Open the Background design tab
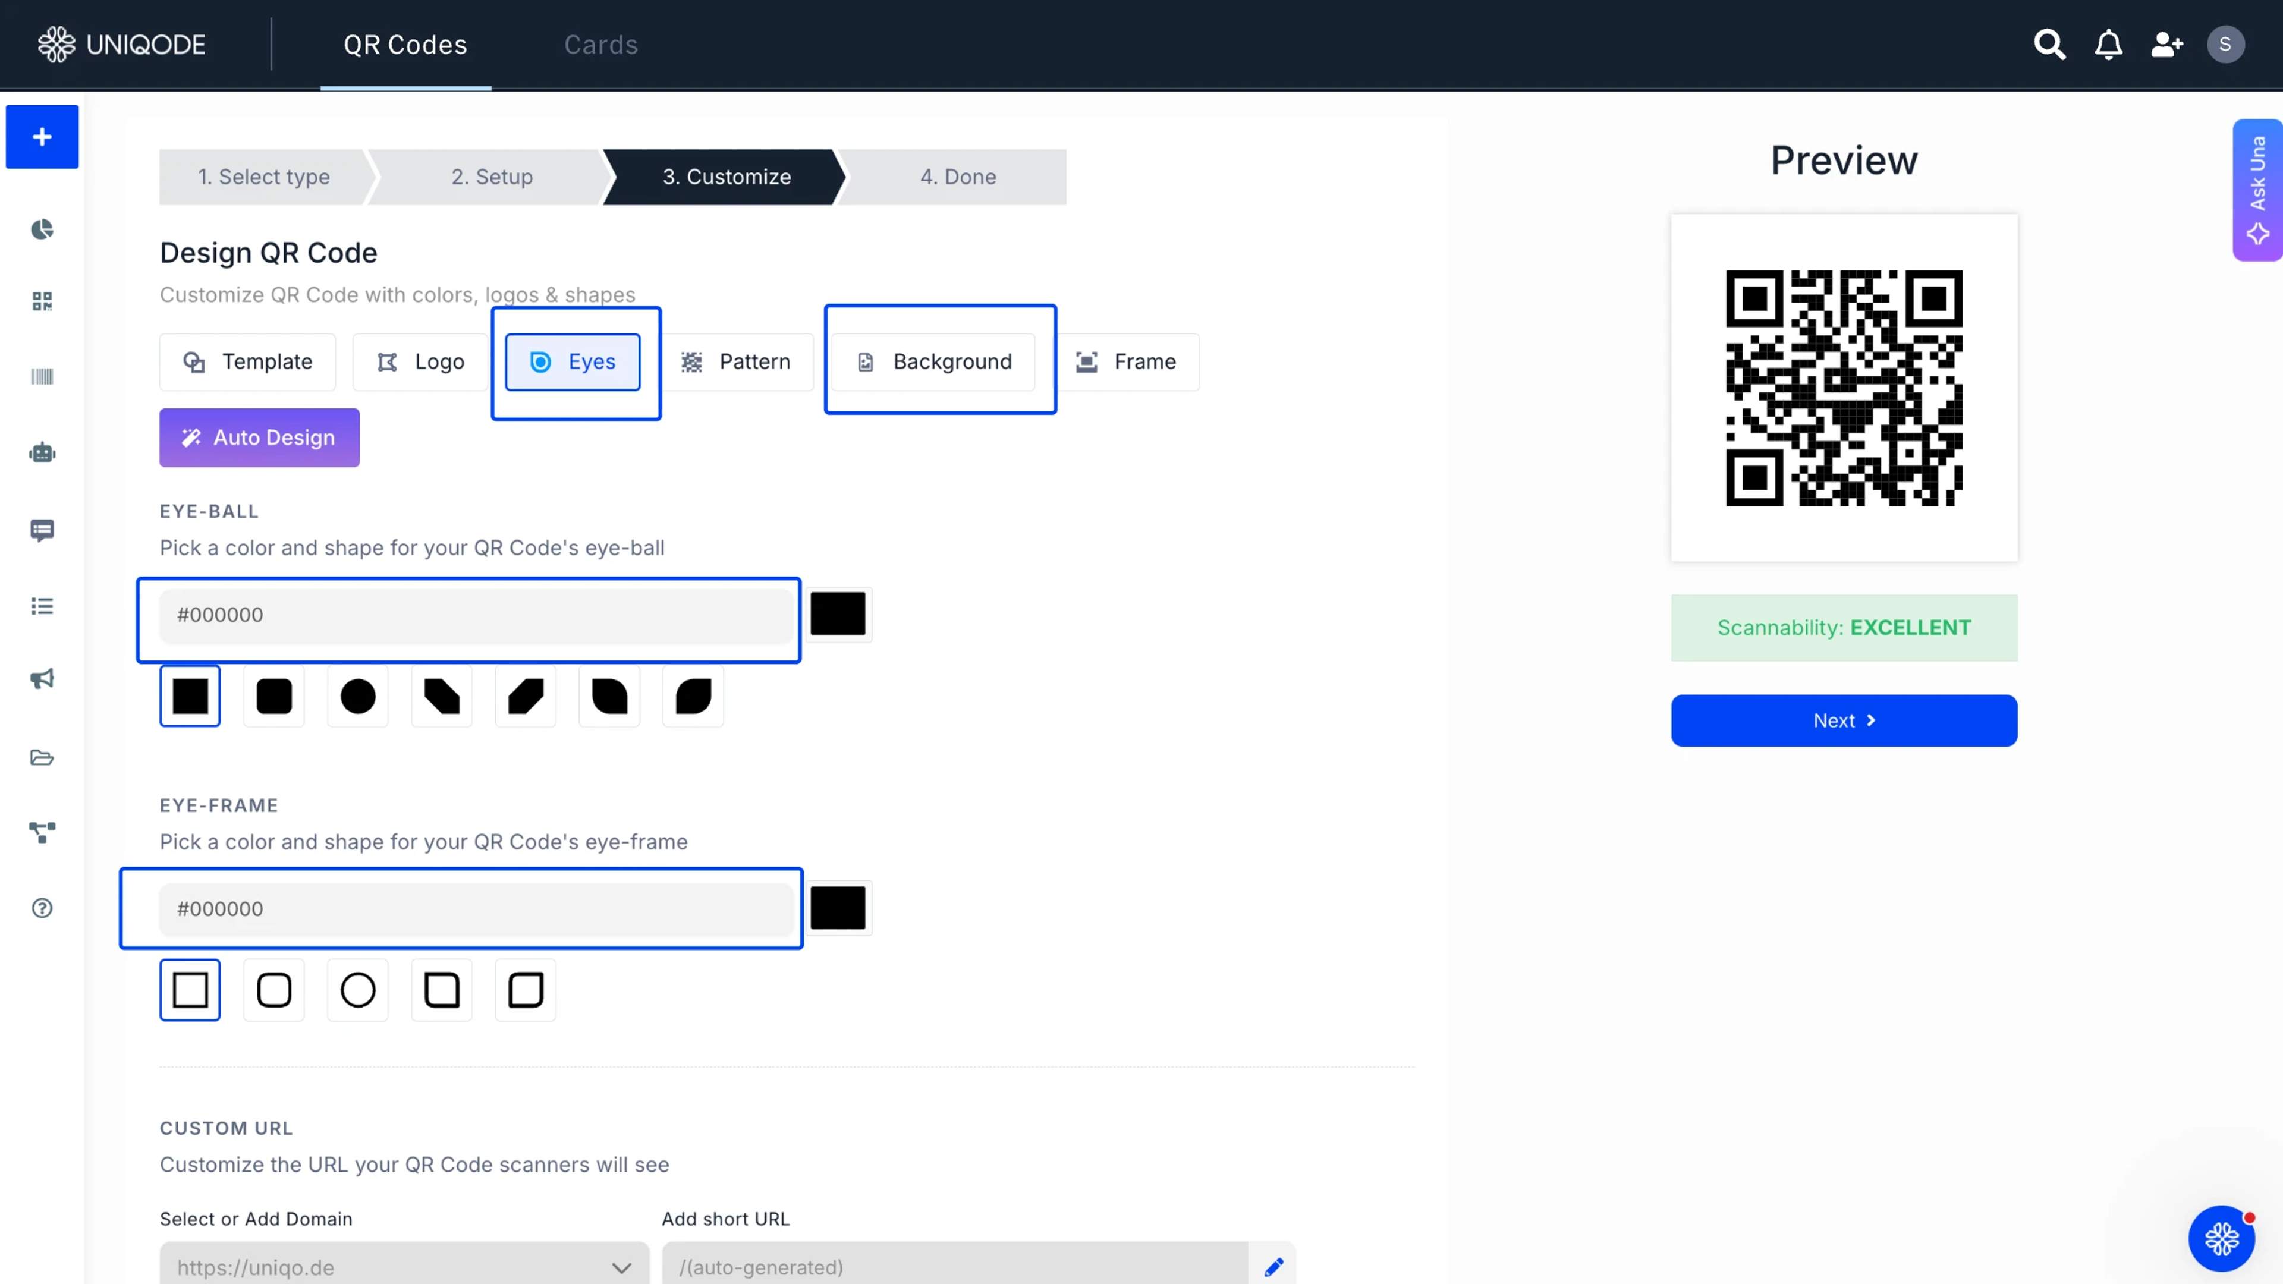Viewport: 2283px width, 1284px height. [932, 361]
